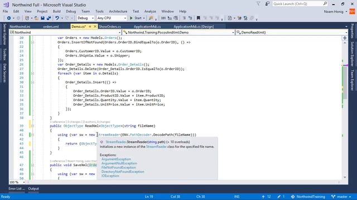Screen dimensions: 357x200
Task: Click the Start button label in the toolbar
Action: (138, 18)
